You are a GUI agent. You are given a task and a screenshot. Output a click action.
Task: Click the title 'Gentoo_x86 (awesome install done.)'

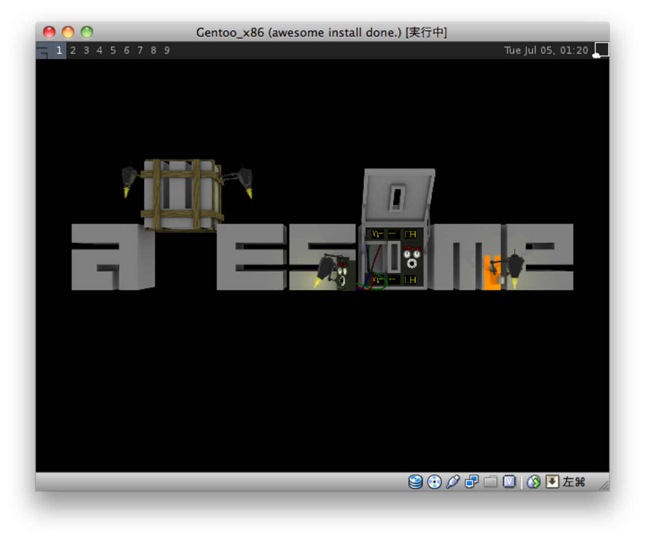[299, 33]
